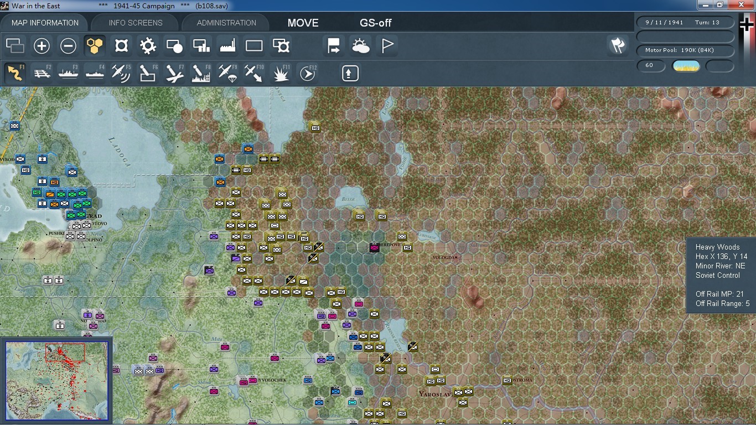756x425 pixels.
Task: Click the empty rectangle toolbar icon
Action: [254, 46]
